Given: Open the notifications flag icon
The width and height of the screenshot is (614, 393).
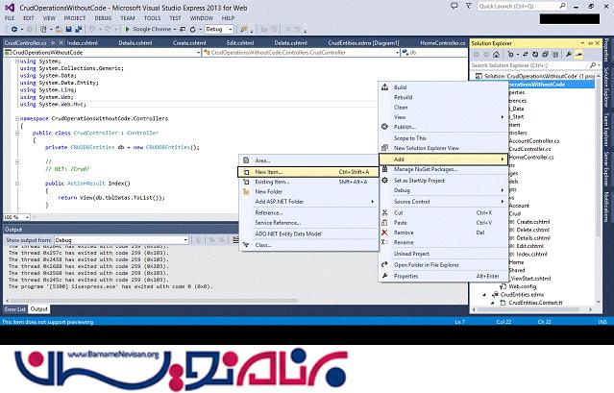Looking at the screenshot, I should click(x=468, y=6).
